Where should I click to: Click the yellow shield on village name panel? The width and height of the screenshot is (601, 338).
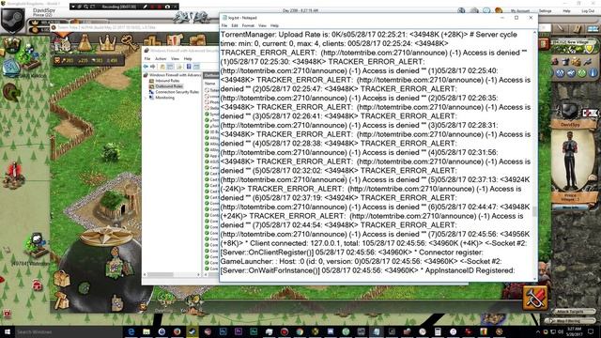click(589, 48)
